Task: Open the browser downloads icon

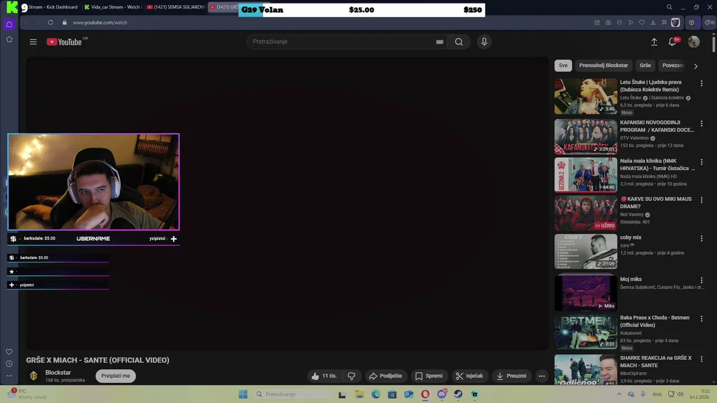Action: (653, 22)
